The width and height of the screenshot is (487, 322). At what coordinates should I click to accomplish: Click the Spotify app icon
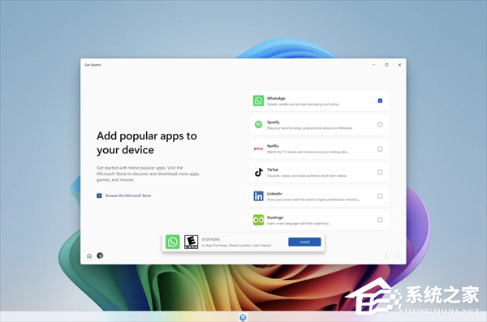[258, 125]
